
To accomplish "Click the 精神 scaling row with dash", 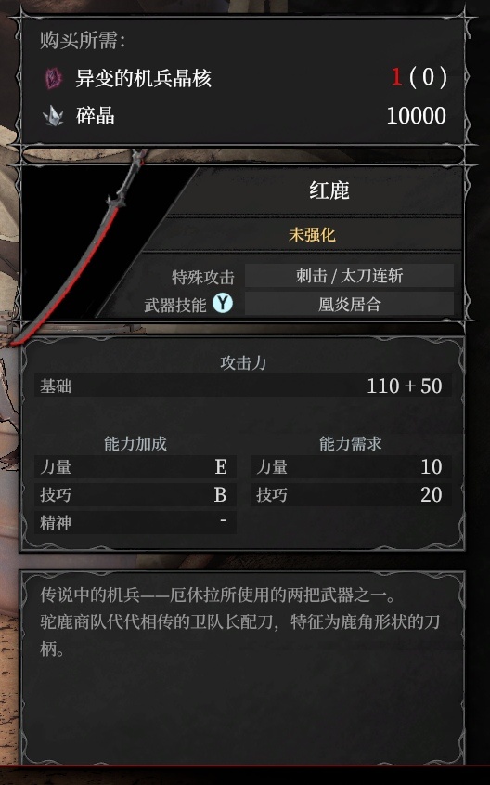I will tap(135, 522).
